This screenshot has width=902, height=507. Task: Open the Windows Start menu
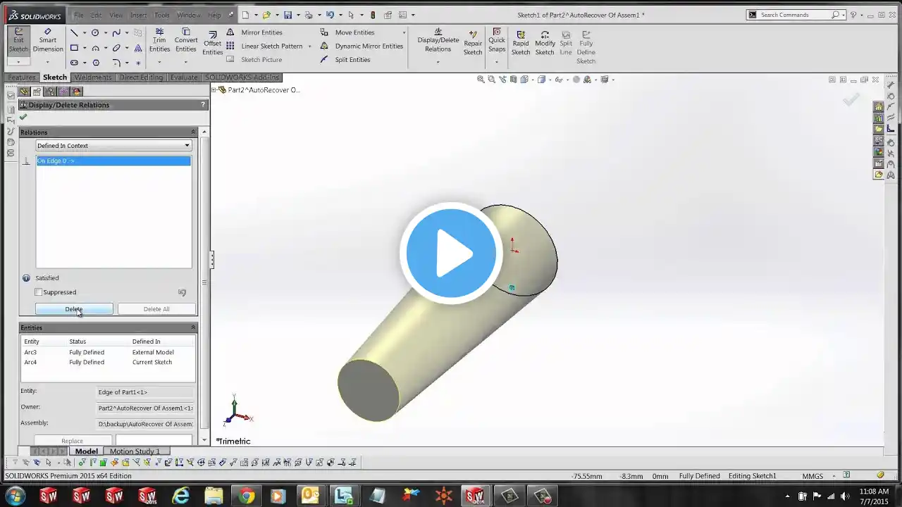coord(15,496)
